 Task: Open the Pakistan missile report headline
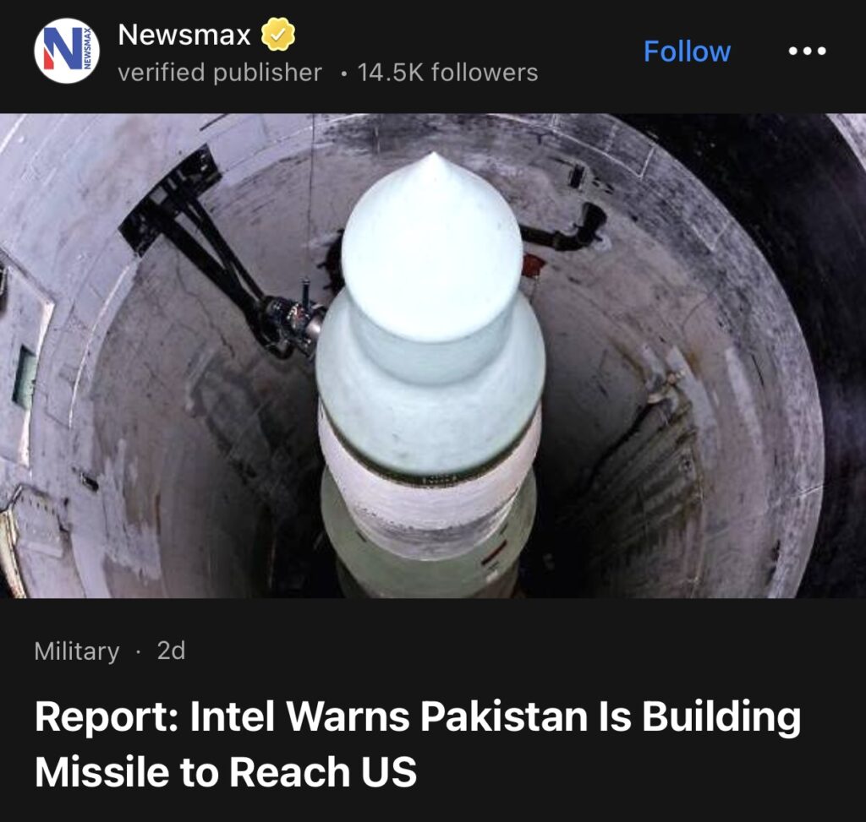coord(418,743)
